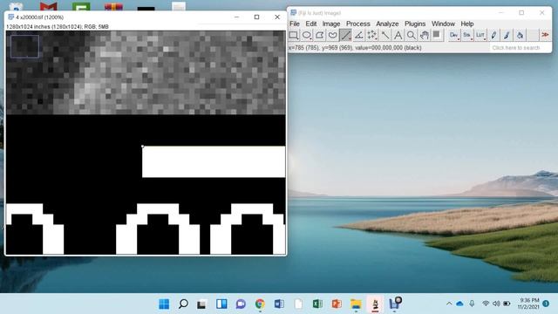Screen dimensions: 558x314
Task: Click the 1280x1024 inches image info text
Action: point(58,27)
